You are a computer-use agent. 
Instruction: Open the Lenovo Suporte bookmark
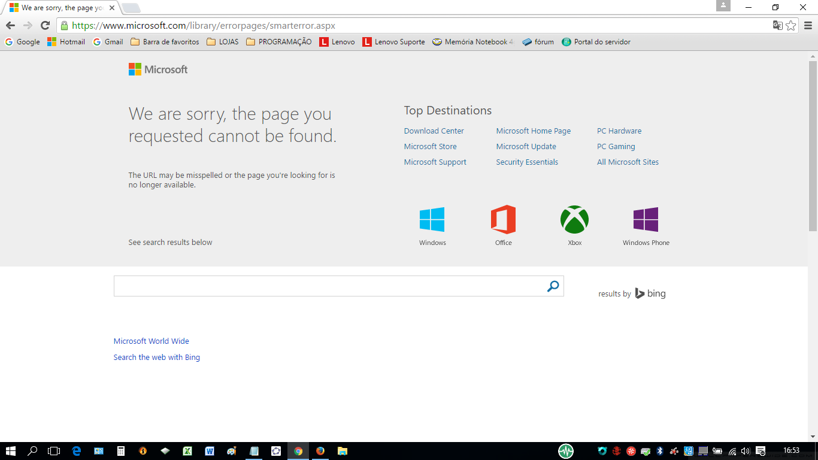[x=393, y=42]
